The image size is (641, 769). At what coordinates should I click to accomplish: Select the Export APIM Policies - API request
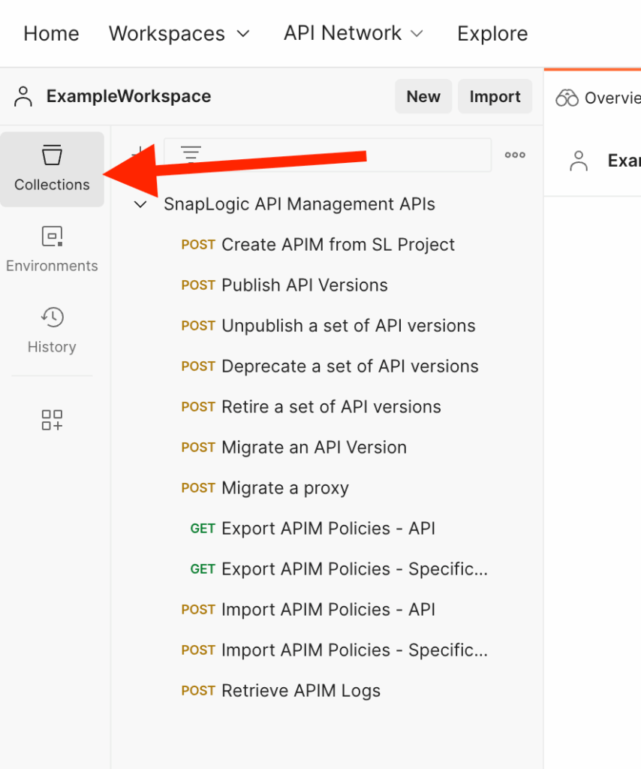click(x=328, y=529)
